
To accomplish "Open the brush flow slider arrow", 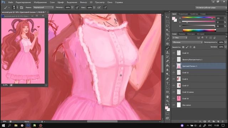I will 94,7.
